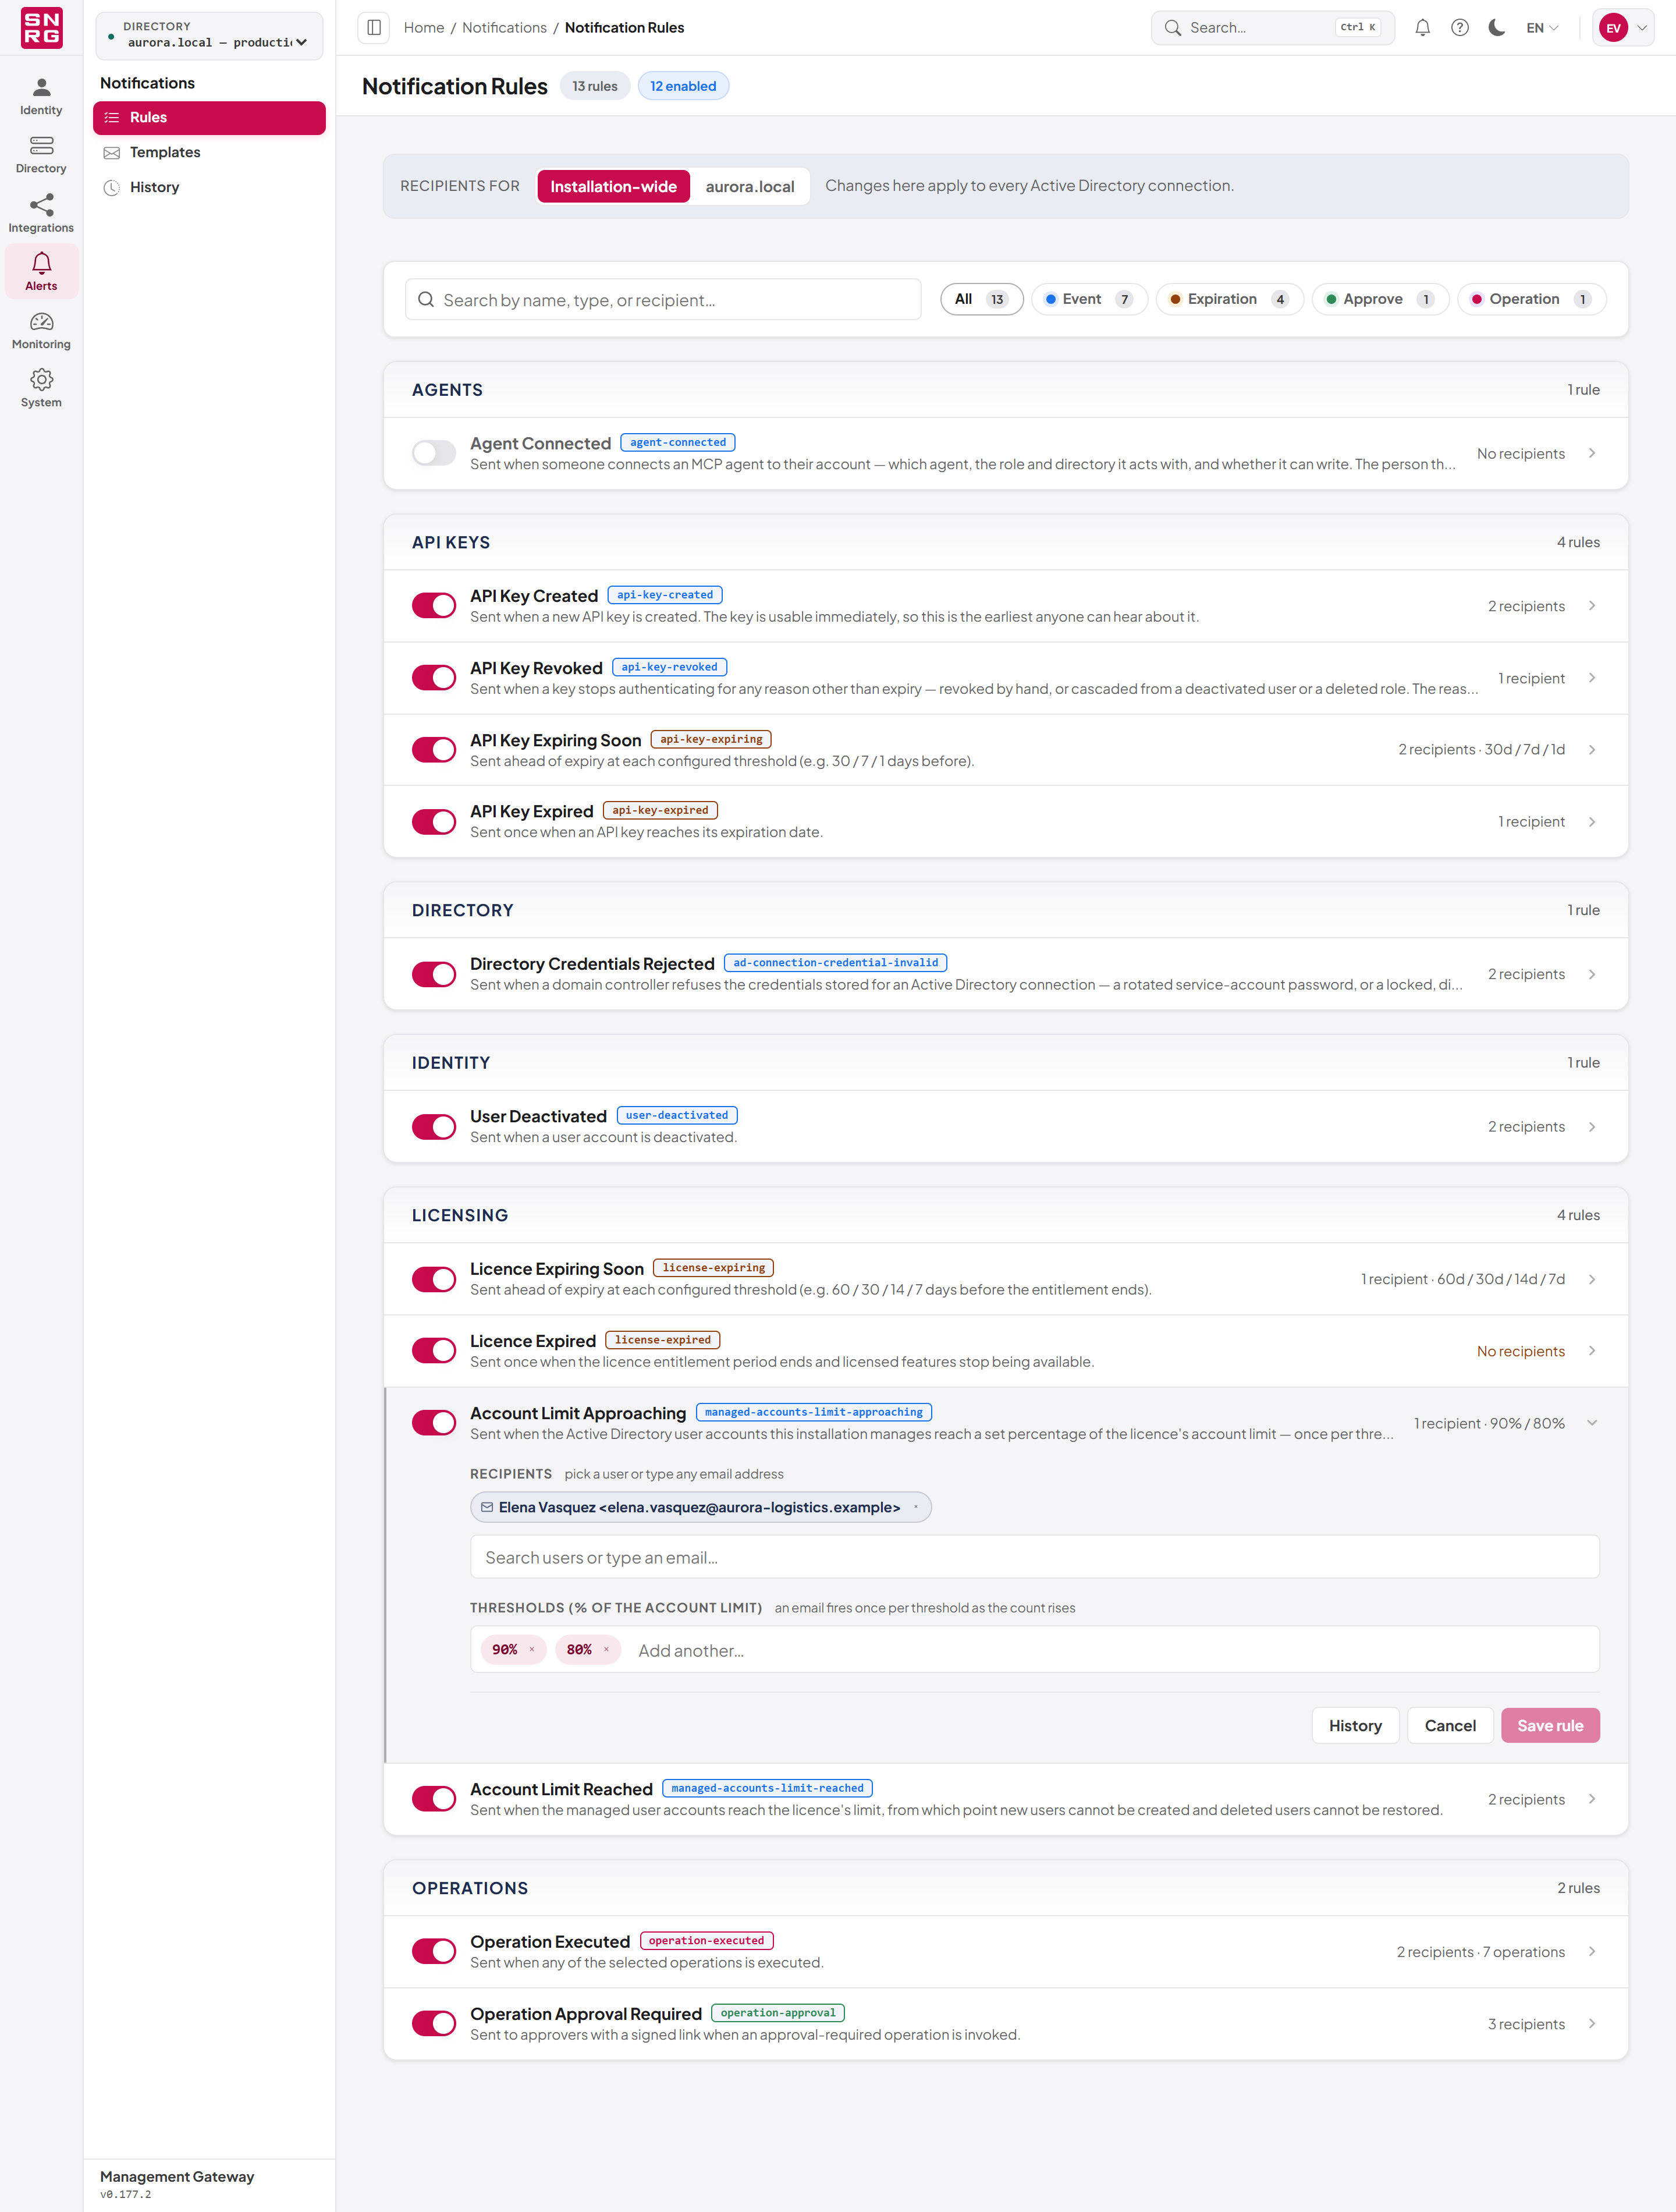This screenshot has height=2212, width=1676.
Task: Select Installation-wide recipients tab
Action: (613, 186)
